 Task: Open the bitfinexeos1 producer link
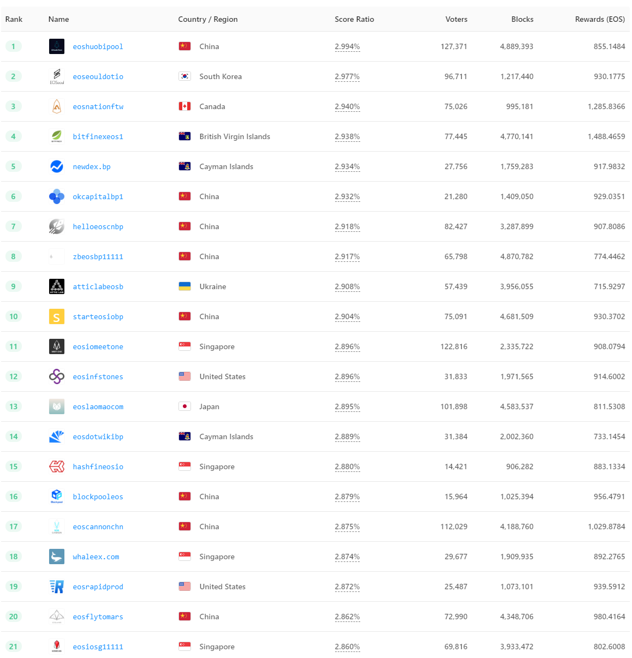point(98,137)
